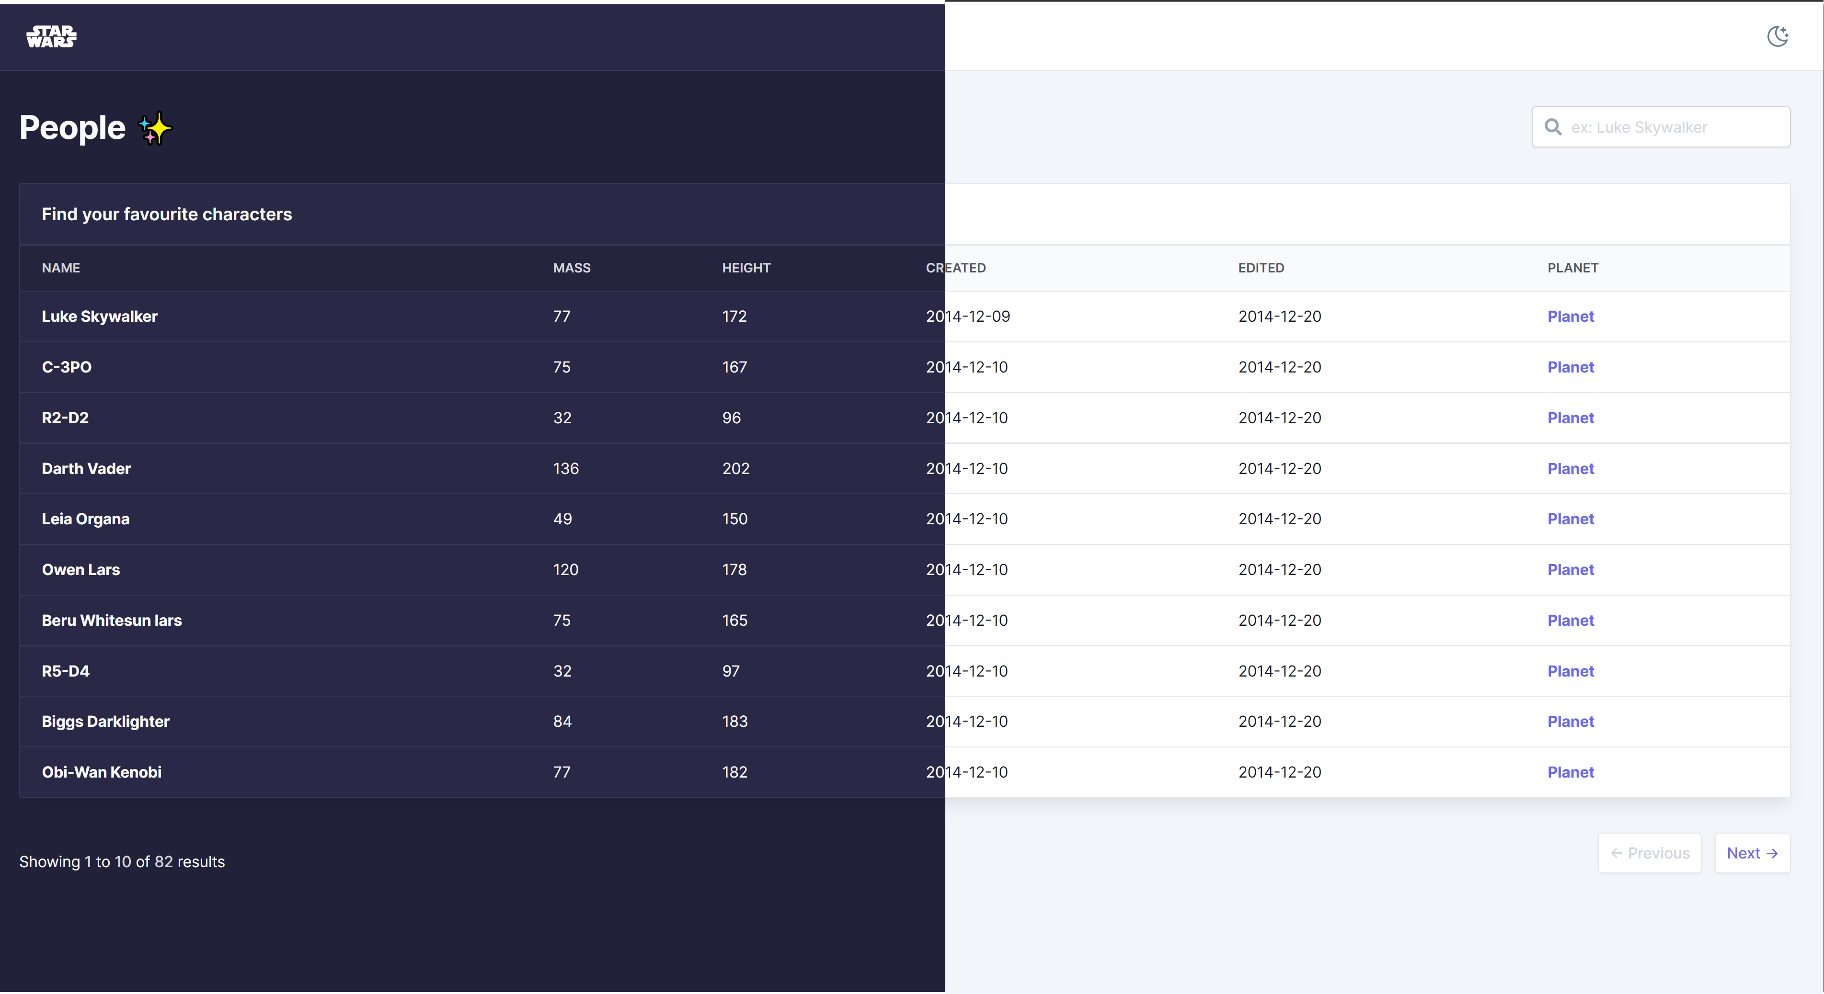Image resolution: width=1824 pixels, height=994 pixels.
Task: Toggle dark mode with moon icon
Action: pos(1777,36)
